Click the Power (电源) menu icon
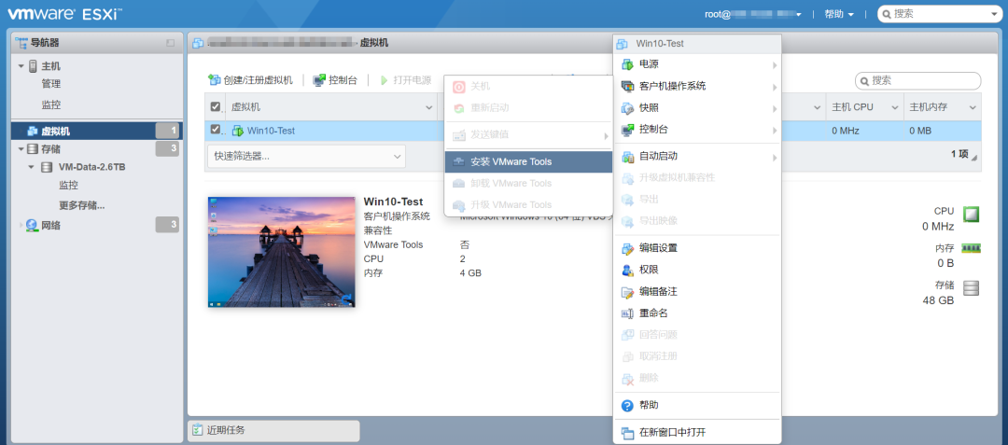1008x445 pixels. (627, 64)
